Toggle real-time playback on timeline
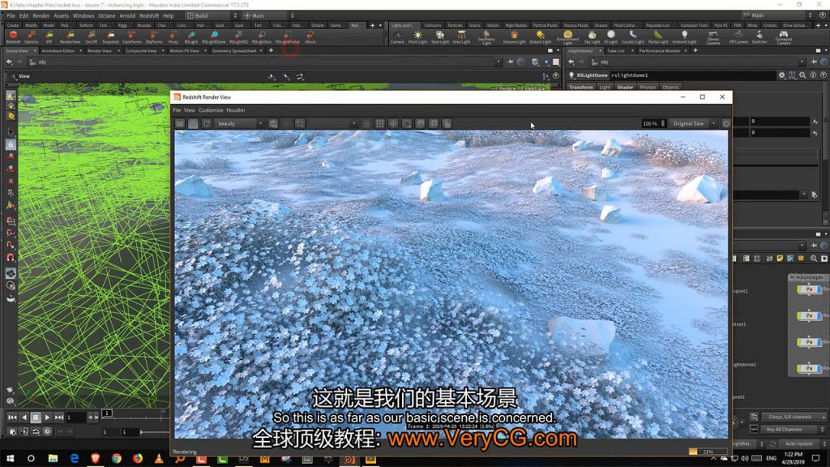 tap(47, 431)
